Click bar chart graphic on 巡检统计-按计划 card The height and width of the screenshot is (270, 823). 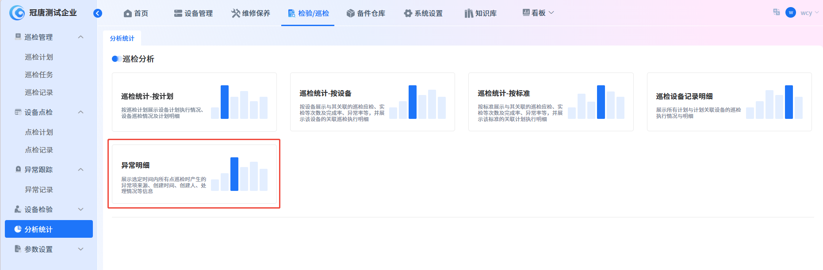pyautogui.click(x=239, y=102)
